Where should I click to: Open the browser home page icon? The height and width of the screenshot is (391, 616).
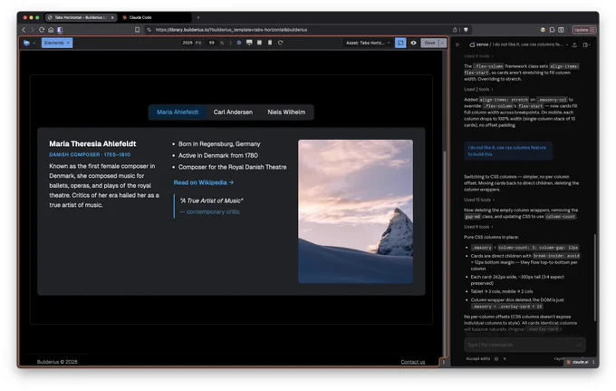point(51,30)
